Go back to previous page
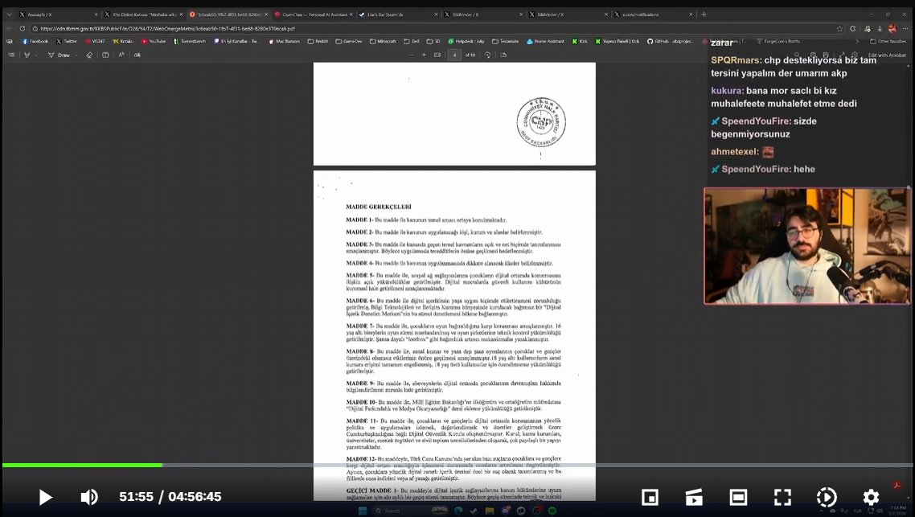The width and height of the screenshot is (915, 517). pyautogui.click(x=9, y=28)
